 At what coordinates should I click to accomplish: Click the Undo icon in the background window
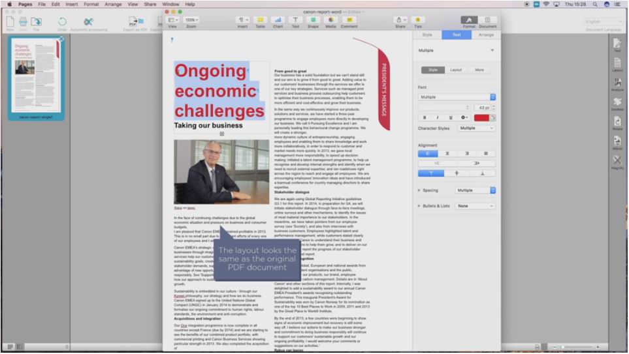click(x=62, y=22)
